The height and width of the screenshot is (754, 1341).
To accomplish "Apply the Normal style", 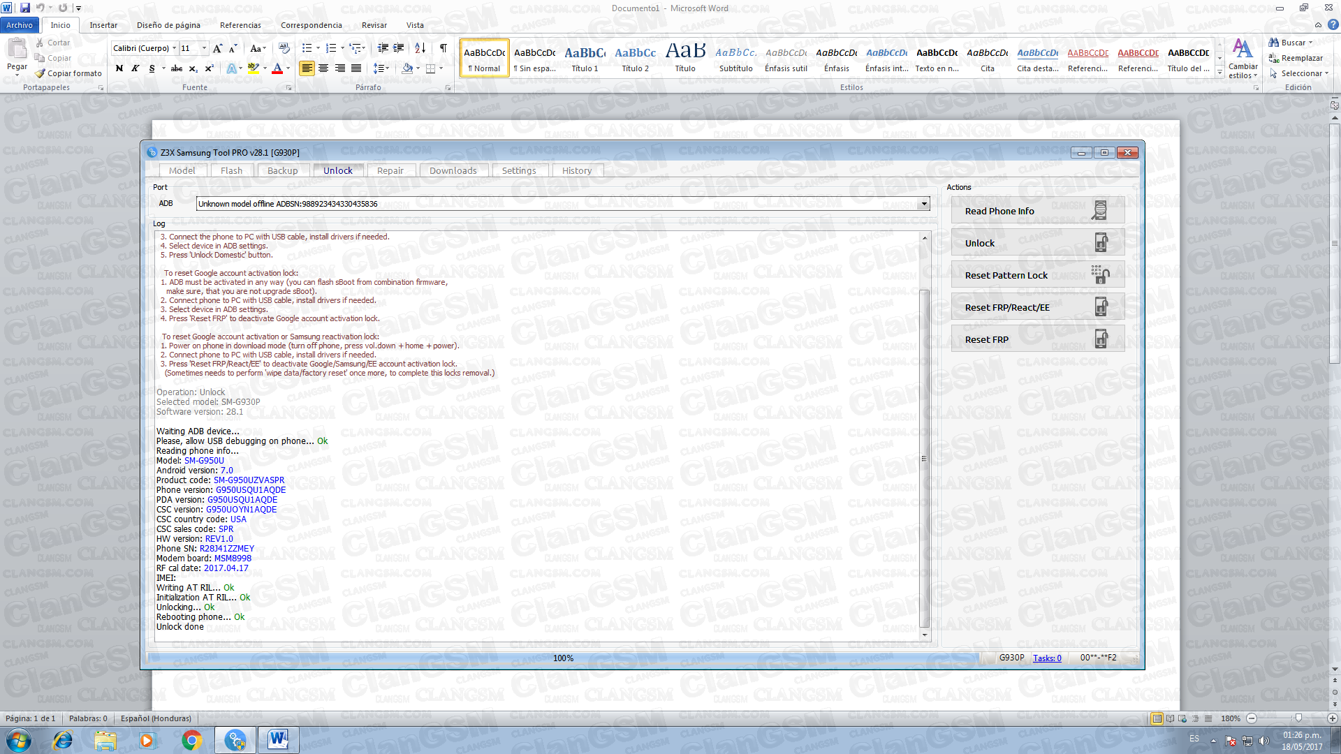I will click(x=485, y=57).
